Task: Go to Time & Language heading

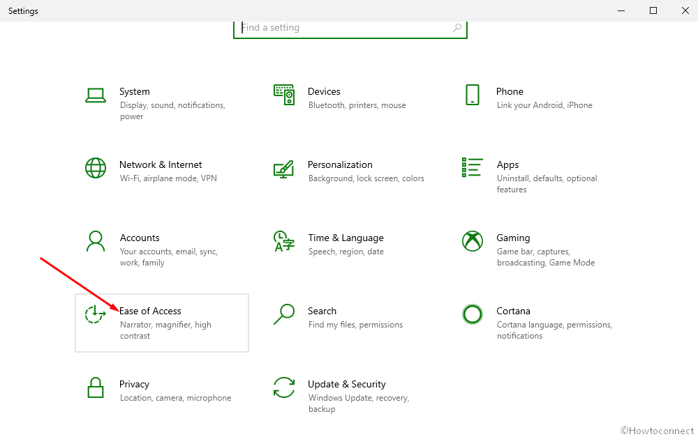Action: coord(346,238)
